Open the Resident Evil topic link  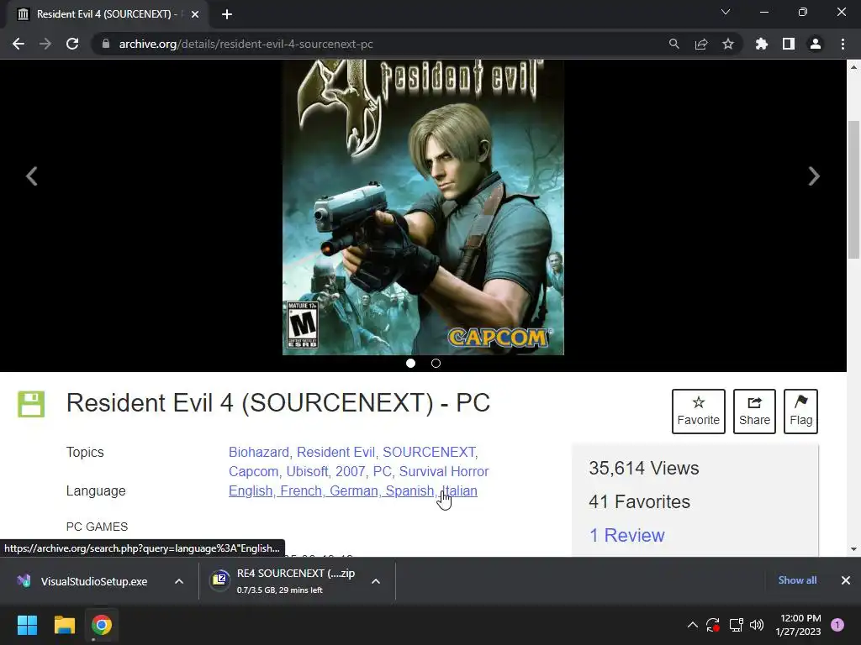tap(335, 453)
